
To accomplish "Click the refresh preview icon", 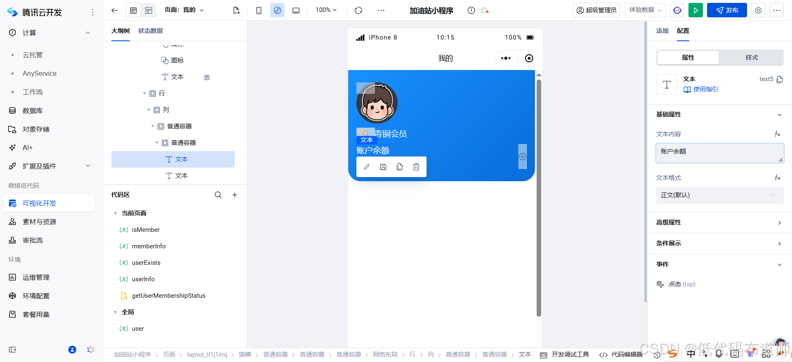I will (x=358, y=10).
